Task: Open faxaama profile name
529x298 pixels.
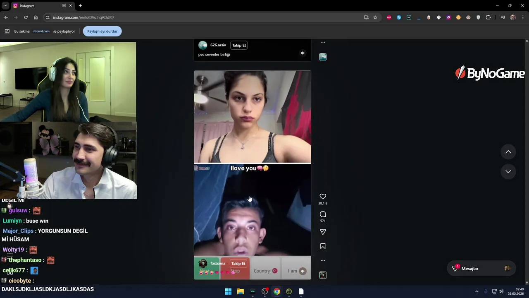Action: point(218,263)
